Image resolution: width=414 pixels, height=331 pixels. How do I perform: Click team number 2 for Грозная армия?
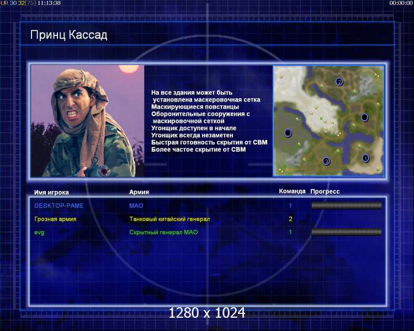(290, 219)
